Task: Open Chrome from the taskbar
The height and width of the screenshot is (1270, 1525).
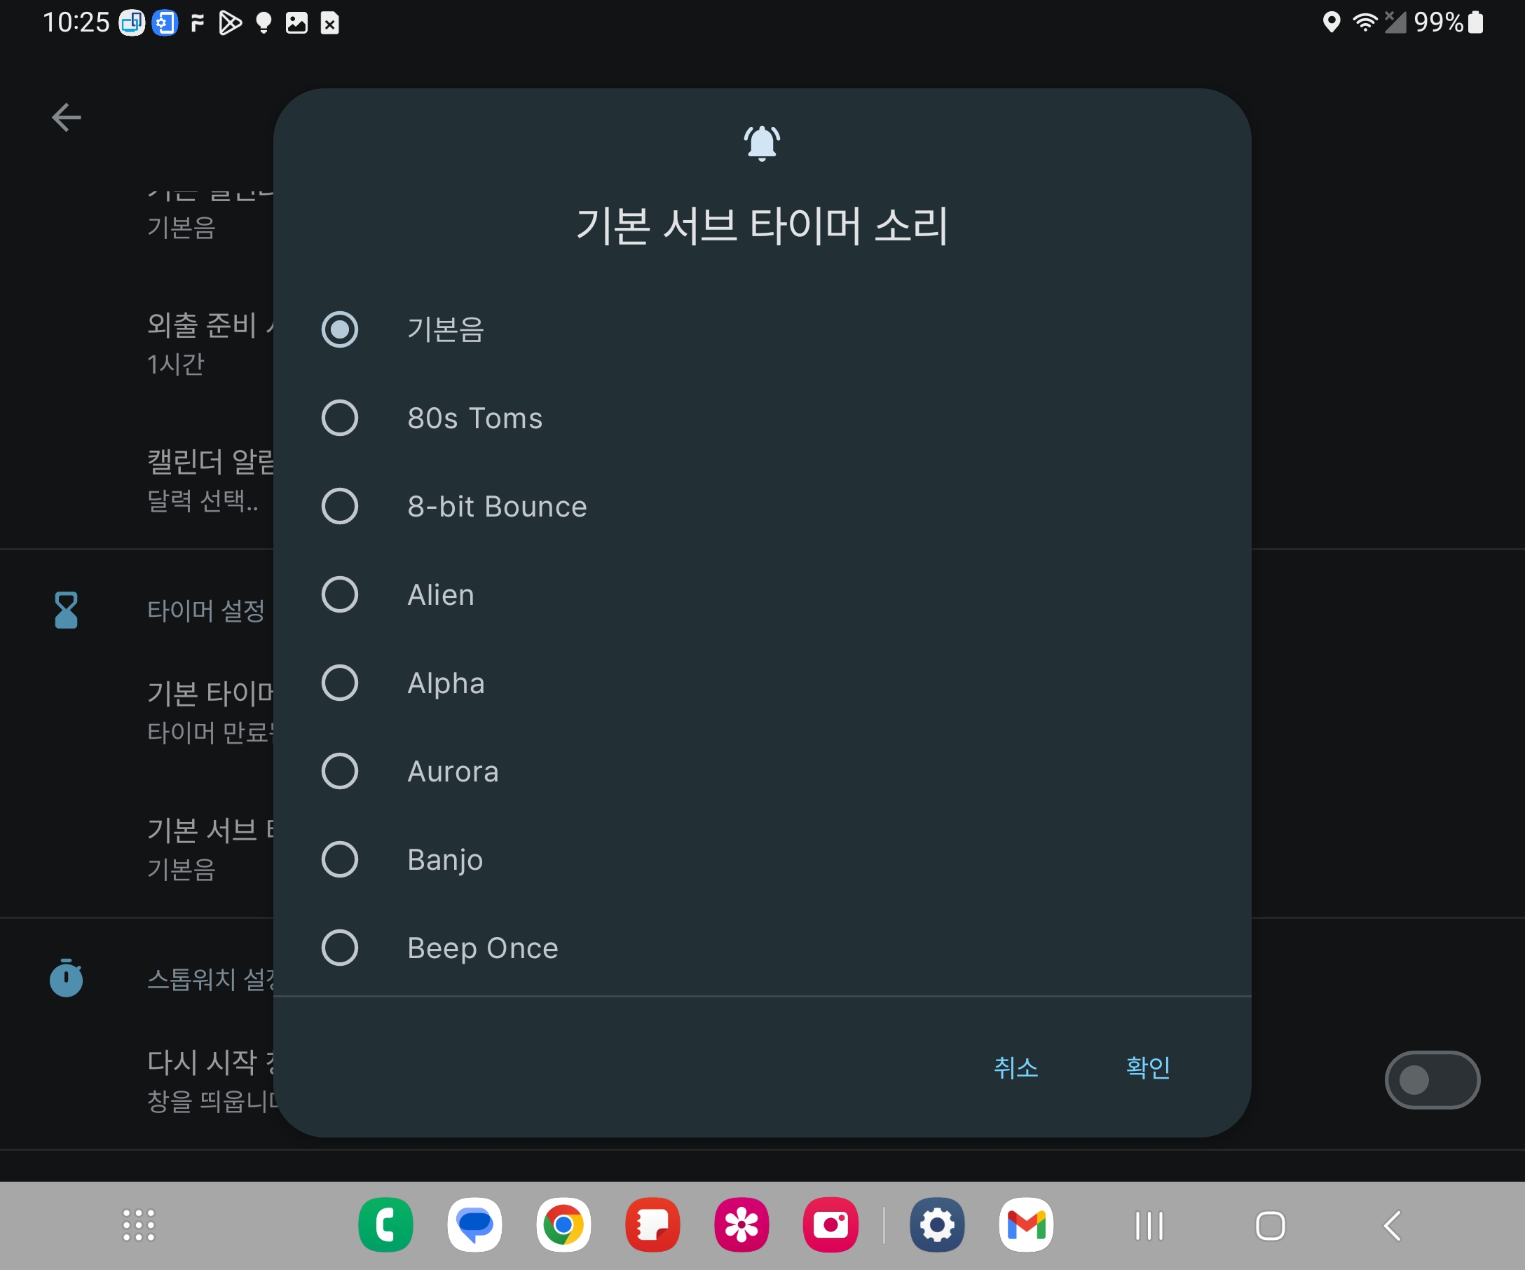Action: [563, 1225]
